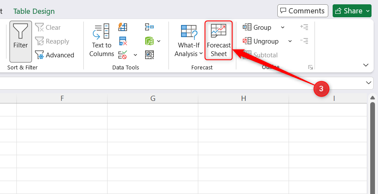This screenshot has width=378, height=194.
Task: Click the Data Validation icon
Action: pyautogui.click(x=122, y=55)
